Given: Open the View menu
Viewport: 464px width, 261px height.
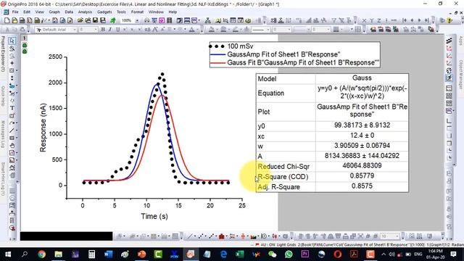Looking at the screenshot, I should [x=39, y=12].
